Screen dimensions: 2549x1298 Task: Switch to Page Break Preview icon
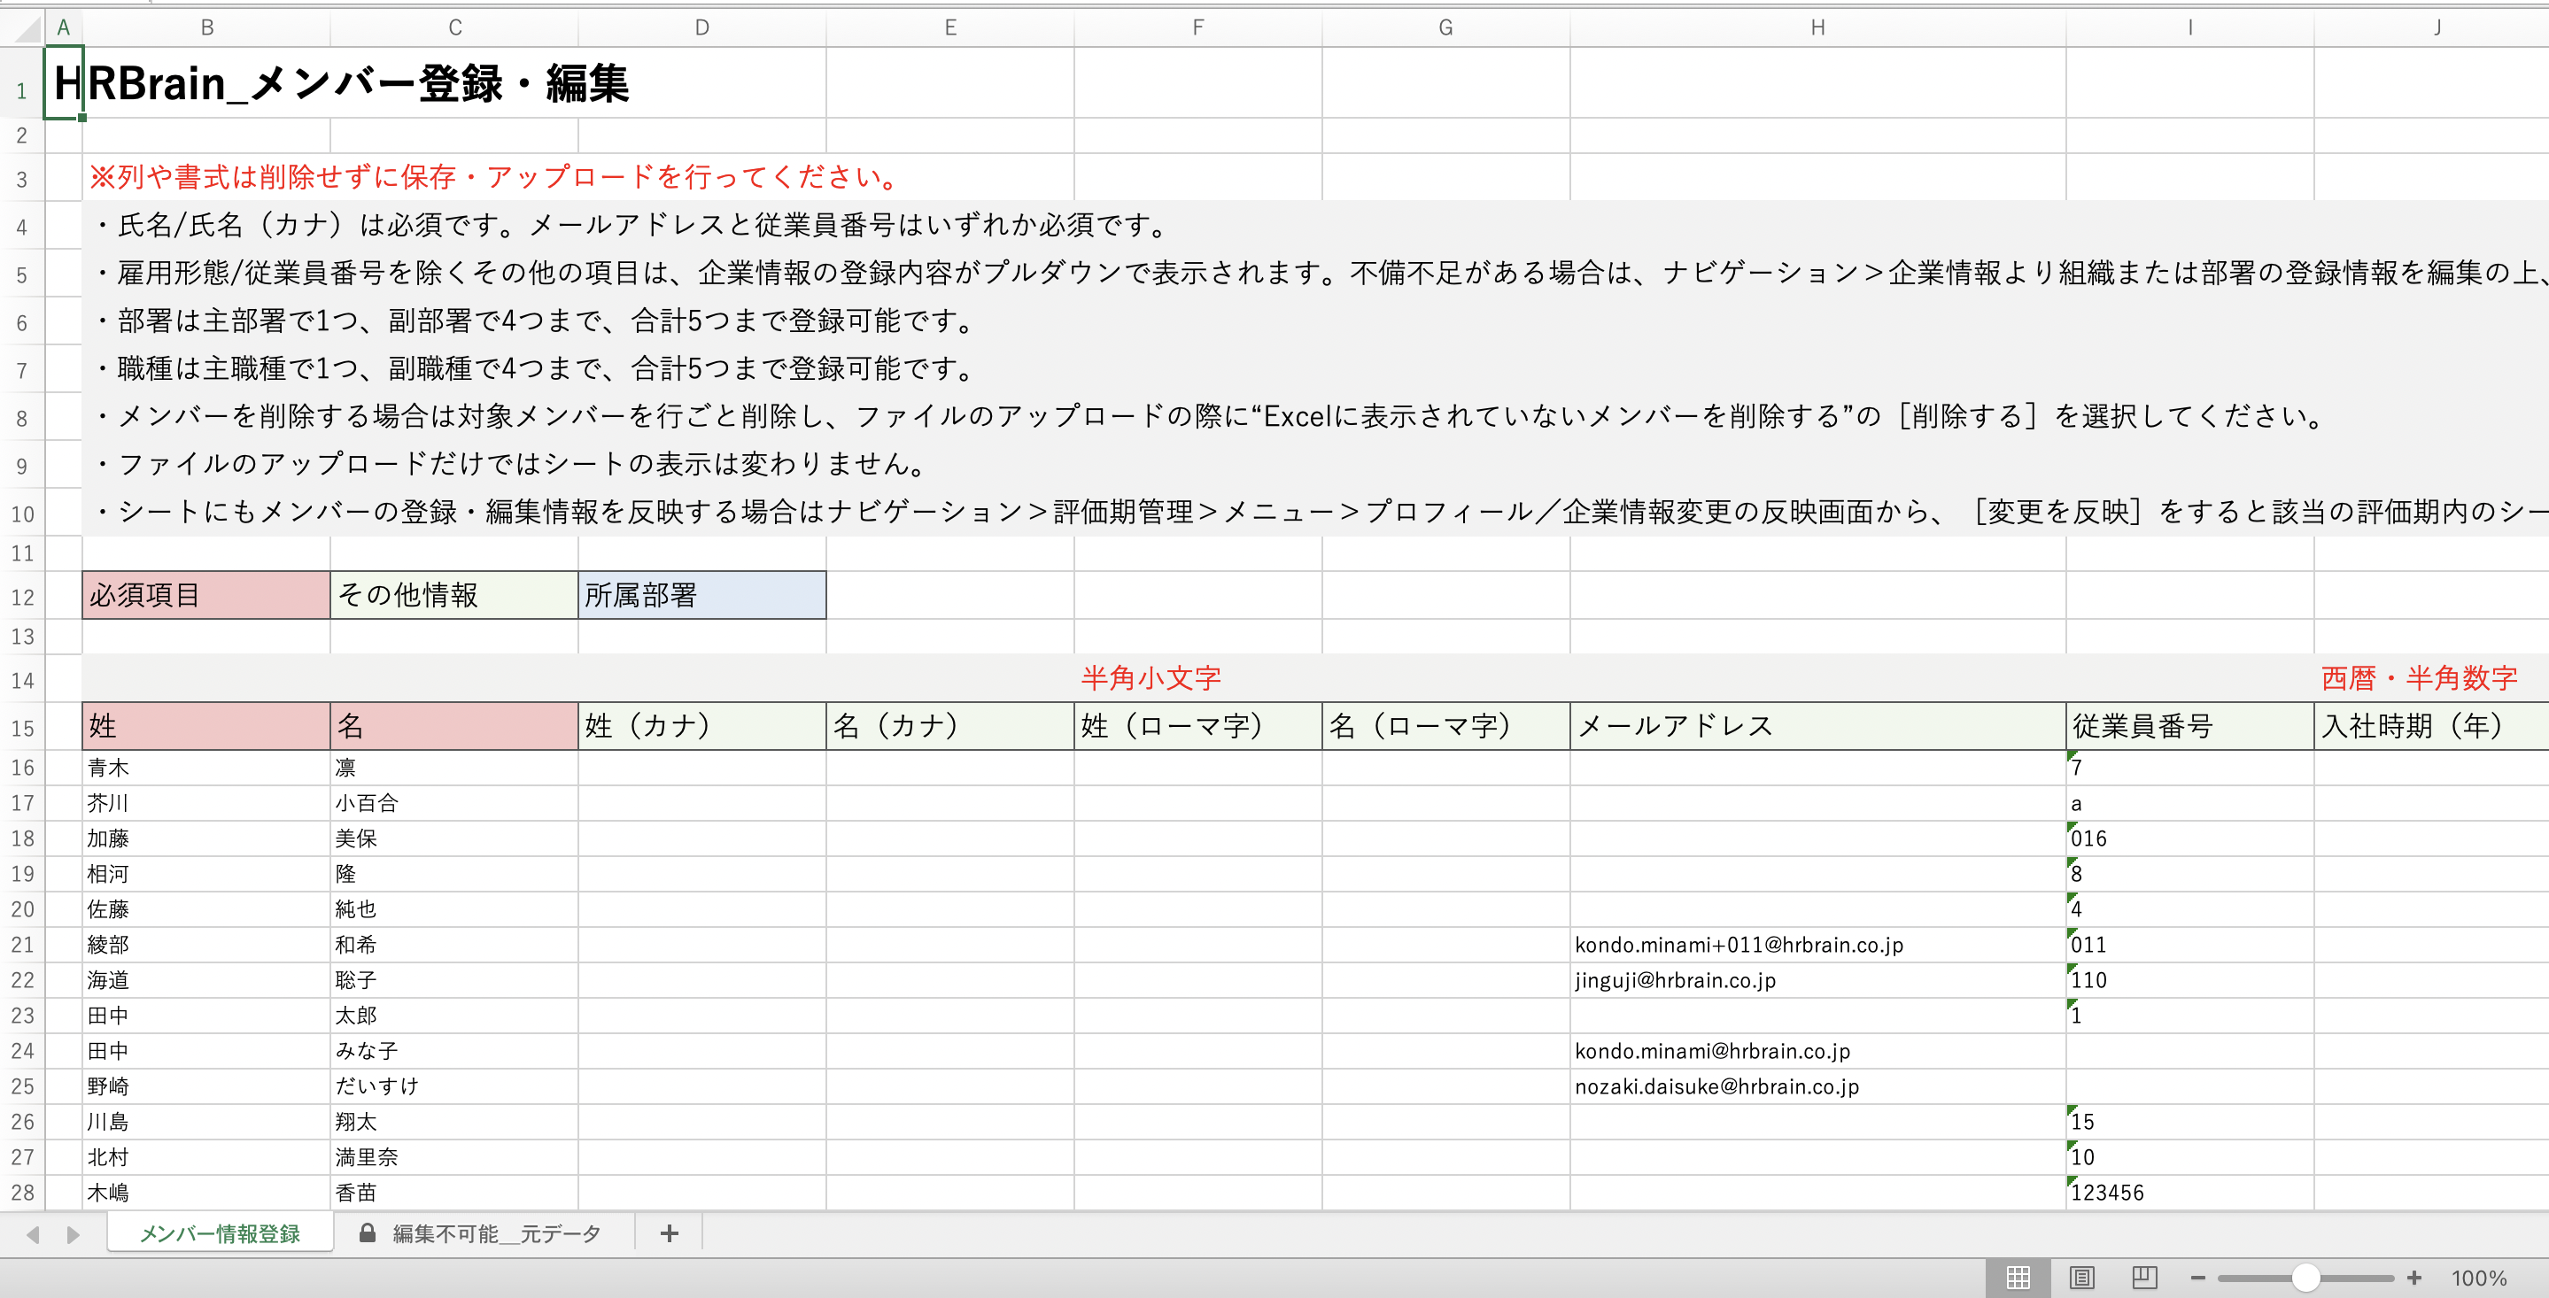2144,1278
